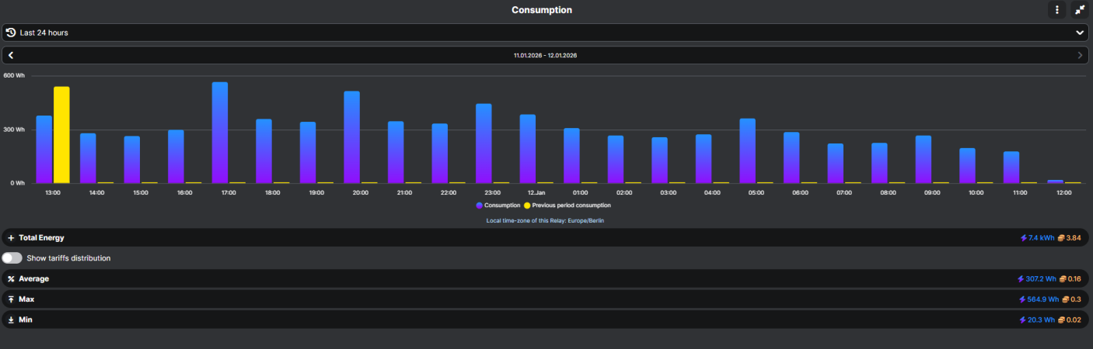The image size is (1093, 349).
Task: Click the Min statistics row label
Action: pyautogui.click(x=26, y=320)
